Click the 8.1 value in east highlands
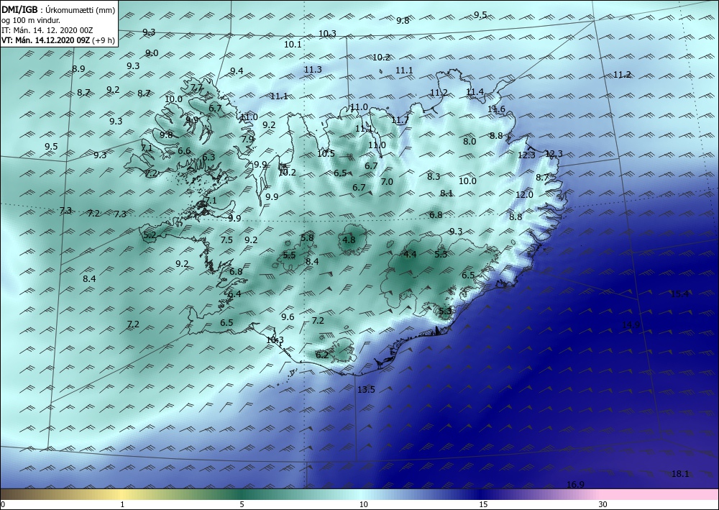 (446, 193)
